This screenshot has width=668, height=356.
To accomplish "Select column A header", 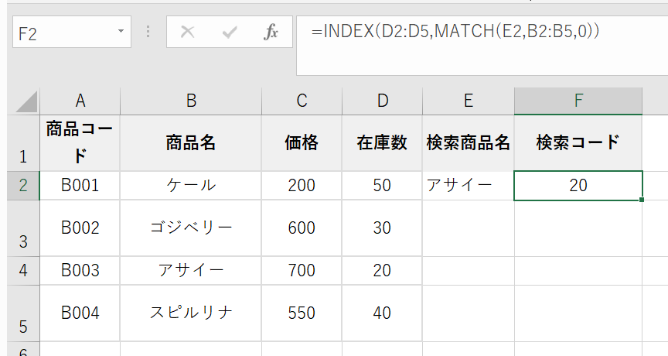I will [x=80, y=101].
